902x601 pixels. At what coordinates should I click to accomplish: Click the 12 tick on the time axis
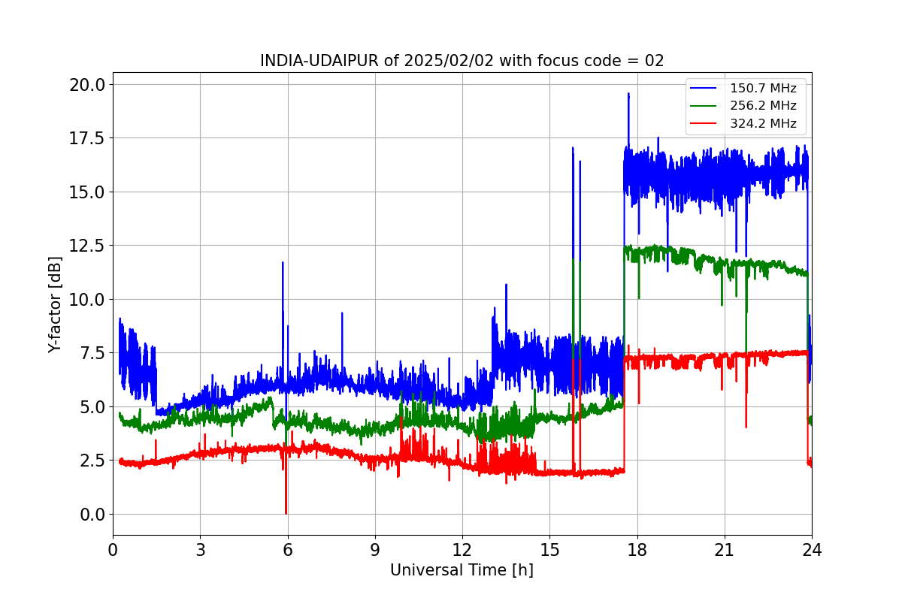pyautogui.click(x=462, y=549)
